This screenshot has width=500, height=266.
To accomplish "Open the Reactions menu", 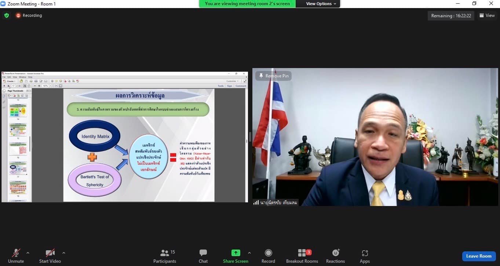I will pos(335,253).
